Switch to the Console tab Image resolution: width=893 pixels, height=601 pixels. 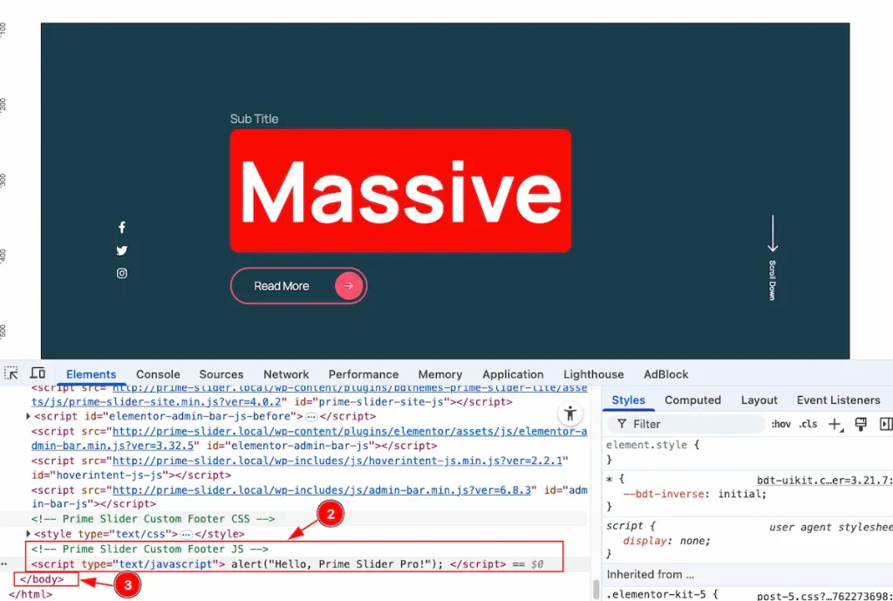(x=158, y=374)
